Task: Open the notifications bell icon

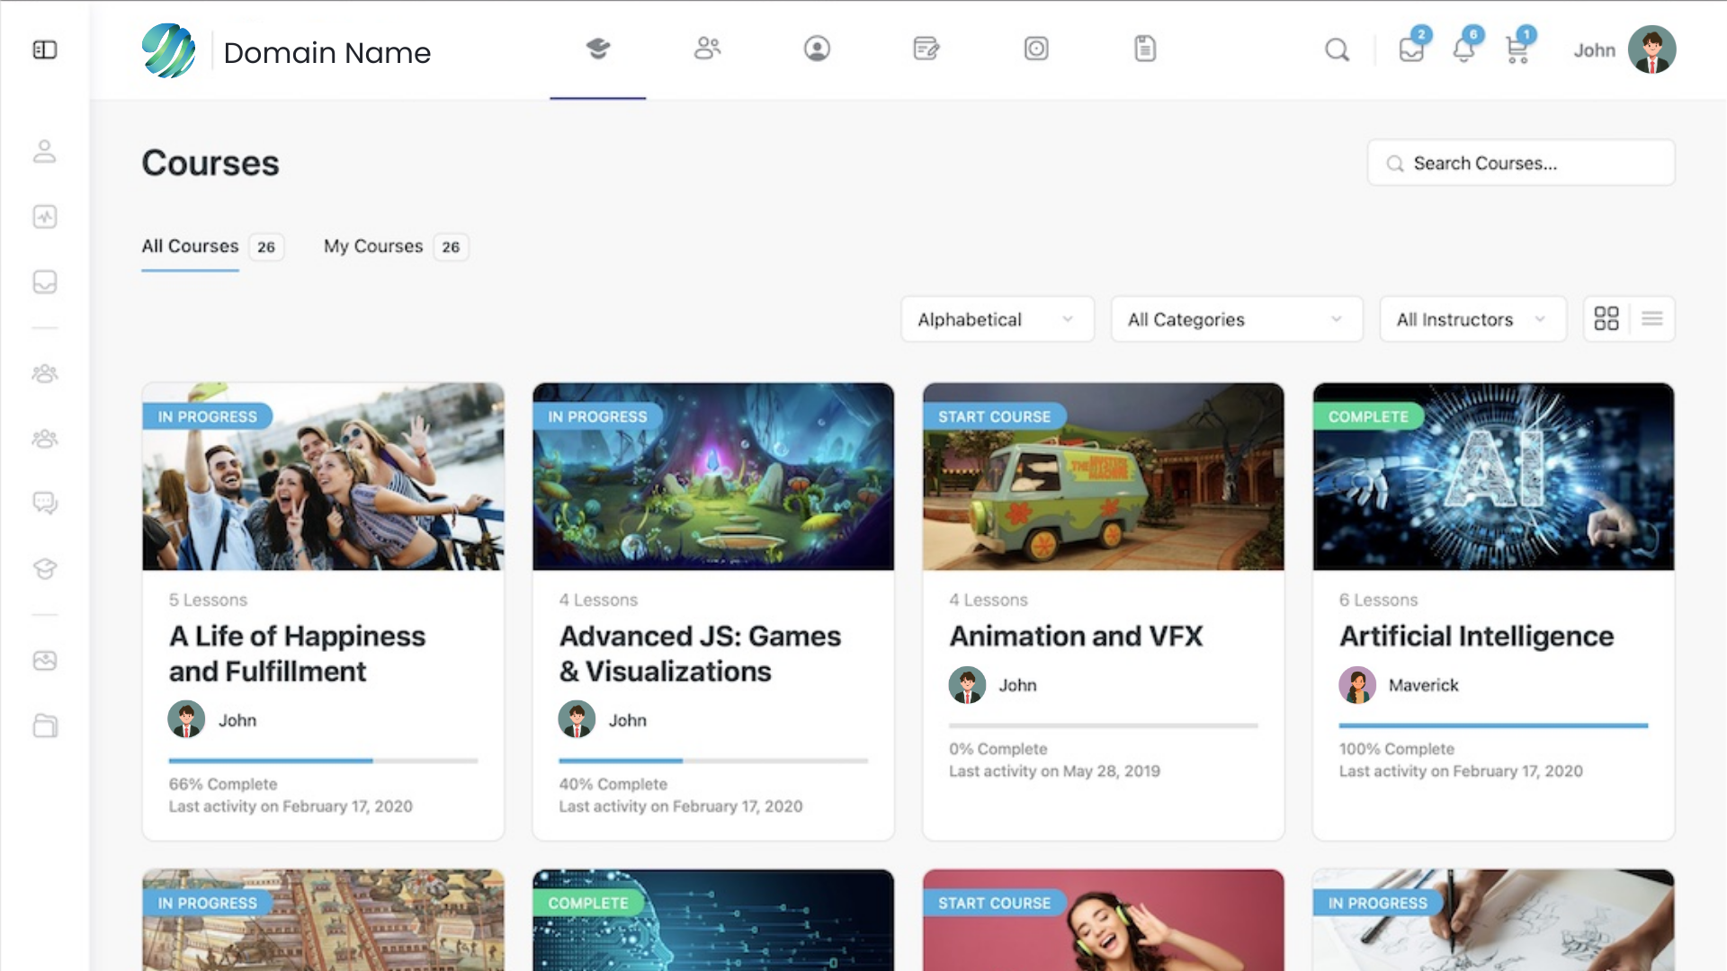Action: [1463, 50]
